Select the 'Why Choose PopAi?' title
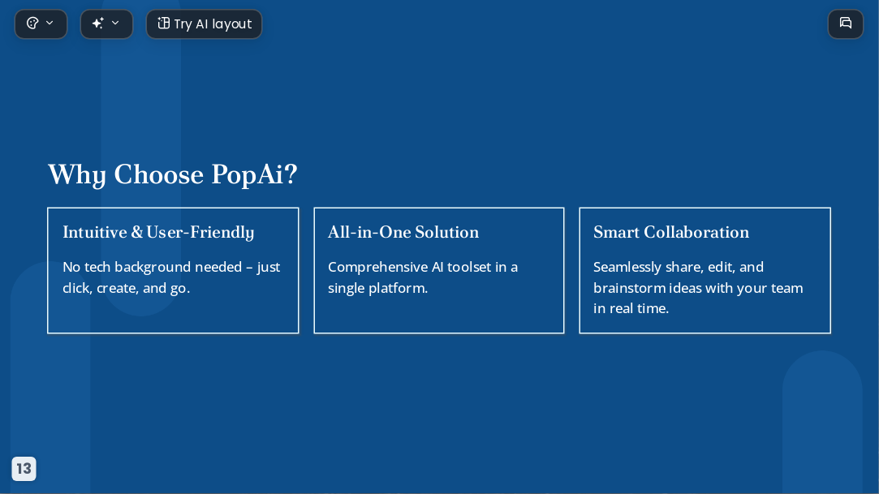 [x=173, y=174]
